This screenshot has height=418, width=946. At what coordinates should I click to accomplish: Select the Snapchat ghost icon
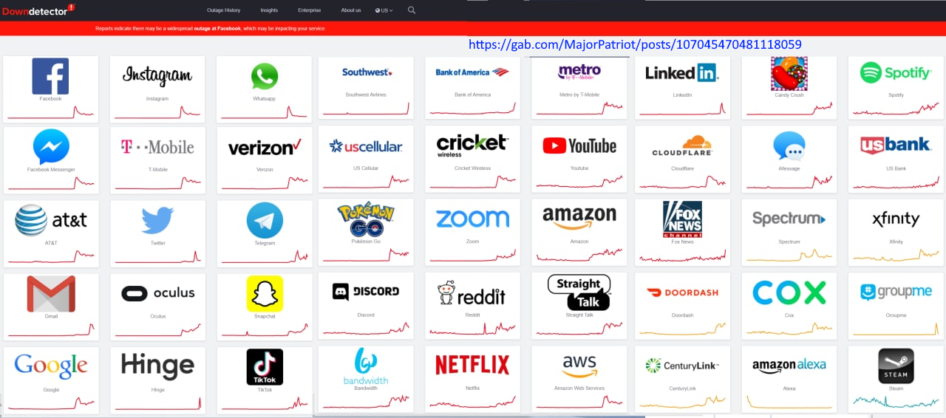(265, 294)
